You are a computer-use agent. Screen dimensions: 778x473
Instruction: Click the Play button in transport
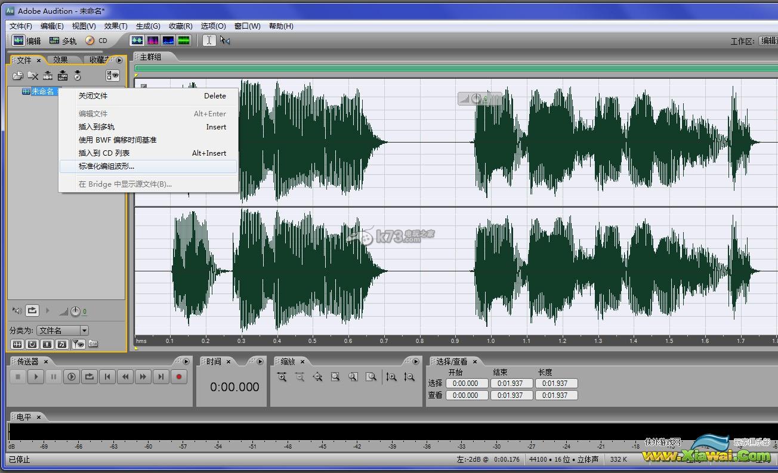(x=36, y=377)
